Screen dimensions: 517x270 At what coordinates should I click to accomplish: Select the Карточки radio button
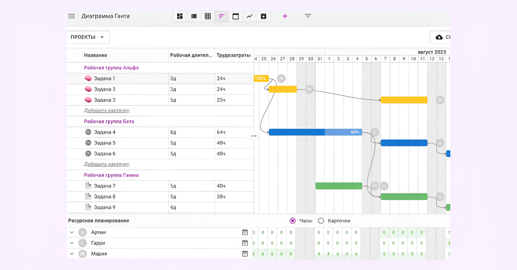coord(321,221)
